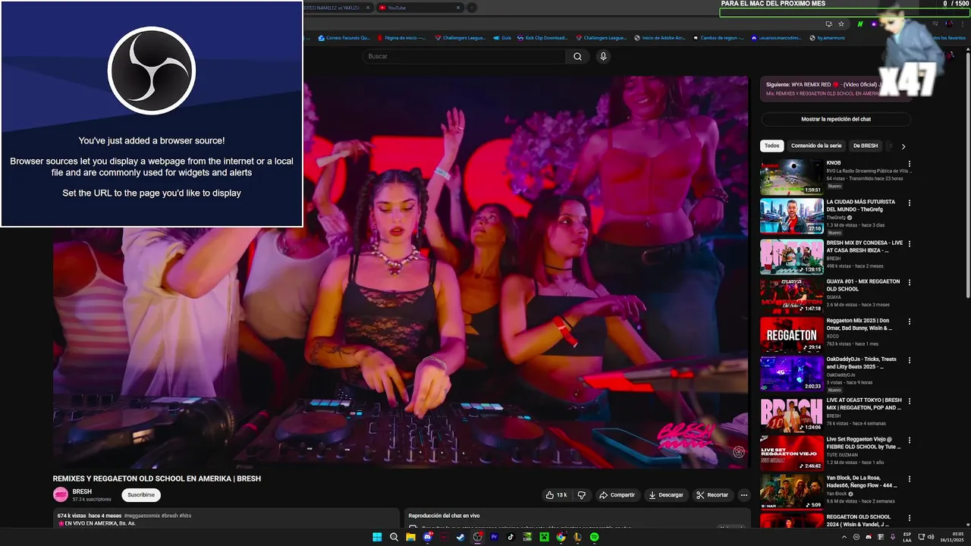Open Premiere Pro from the taskbar
This screenshot has width=971, height=546.
[x=494, y=537]
